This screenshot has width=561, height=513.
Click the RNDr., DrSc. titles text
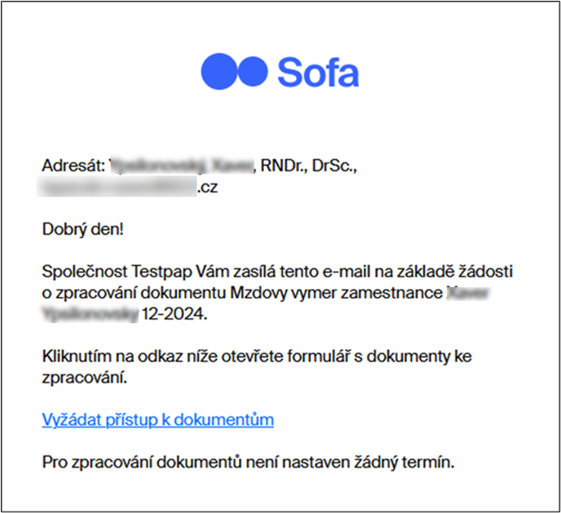pyautogui.click(x=308, y=166)
